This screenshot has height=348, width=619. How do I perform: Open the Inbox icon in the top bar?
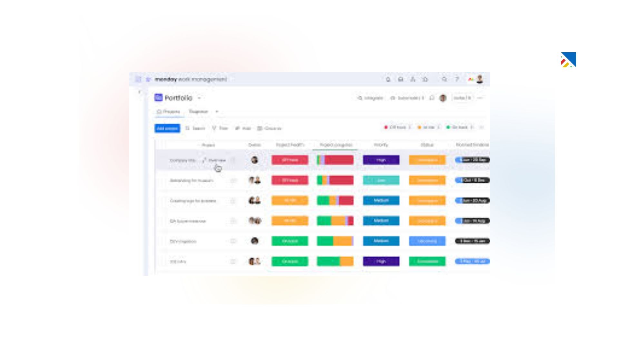click(400, 79)
